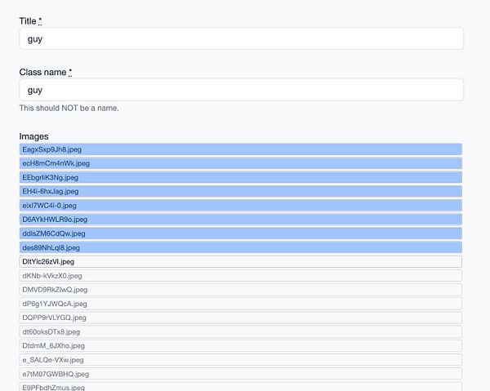Select image EagxSxp9Jh8.jpeg
Screen dimensions: 490x391
[241, 149]
